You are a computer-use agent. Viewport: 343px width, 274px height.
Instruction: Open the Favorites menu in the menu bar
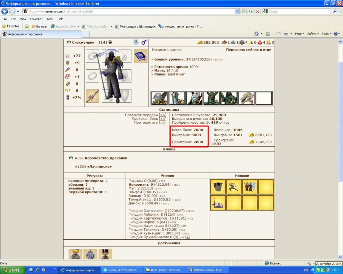tap(36, 19)
